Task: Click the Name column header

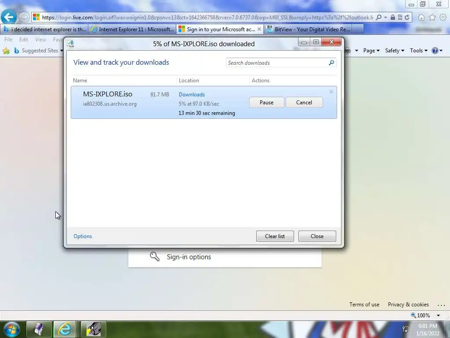Action: point(80,81)
